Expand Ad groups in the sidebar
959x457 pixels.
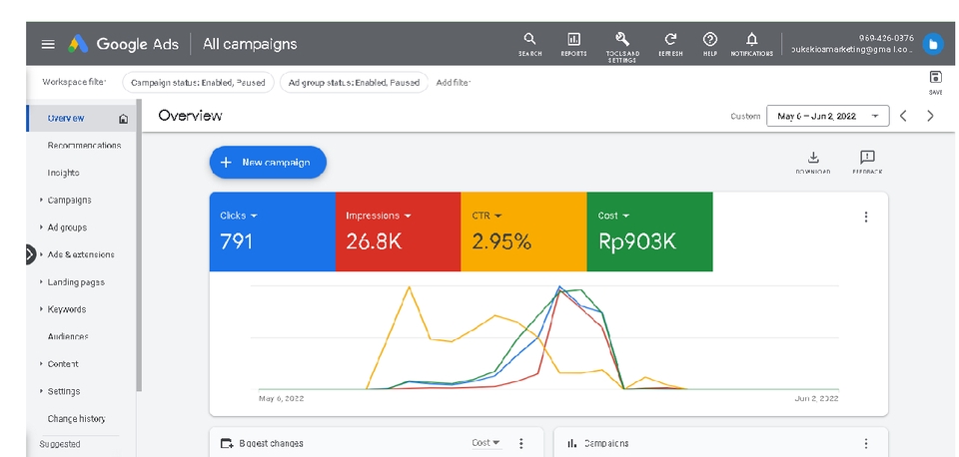(41, 228)
